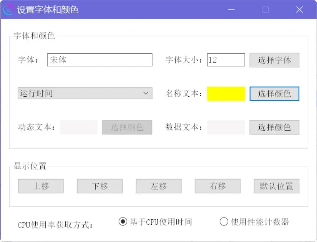Image resolution: width=317 pixels, height=242 pixels.
Task: Click the 字体大小 field showing 12
Action: (x=225, y=60)
